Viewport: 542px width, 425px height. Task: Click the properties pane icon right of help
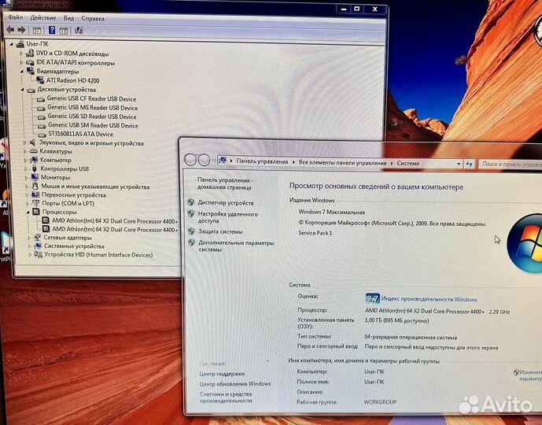(64, 31)
